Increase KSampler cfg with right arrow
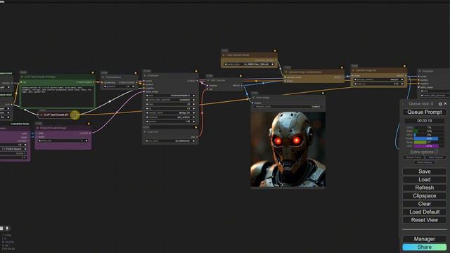The width and height of the screenshot is (450, 253). pyautogui.click(x=194, y=108)
